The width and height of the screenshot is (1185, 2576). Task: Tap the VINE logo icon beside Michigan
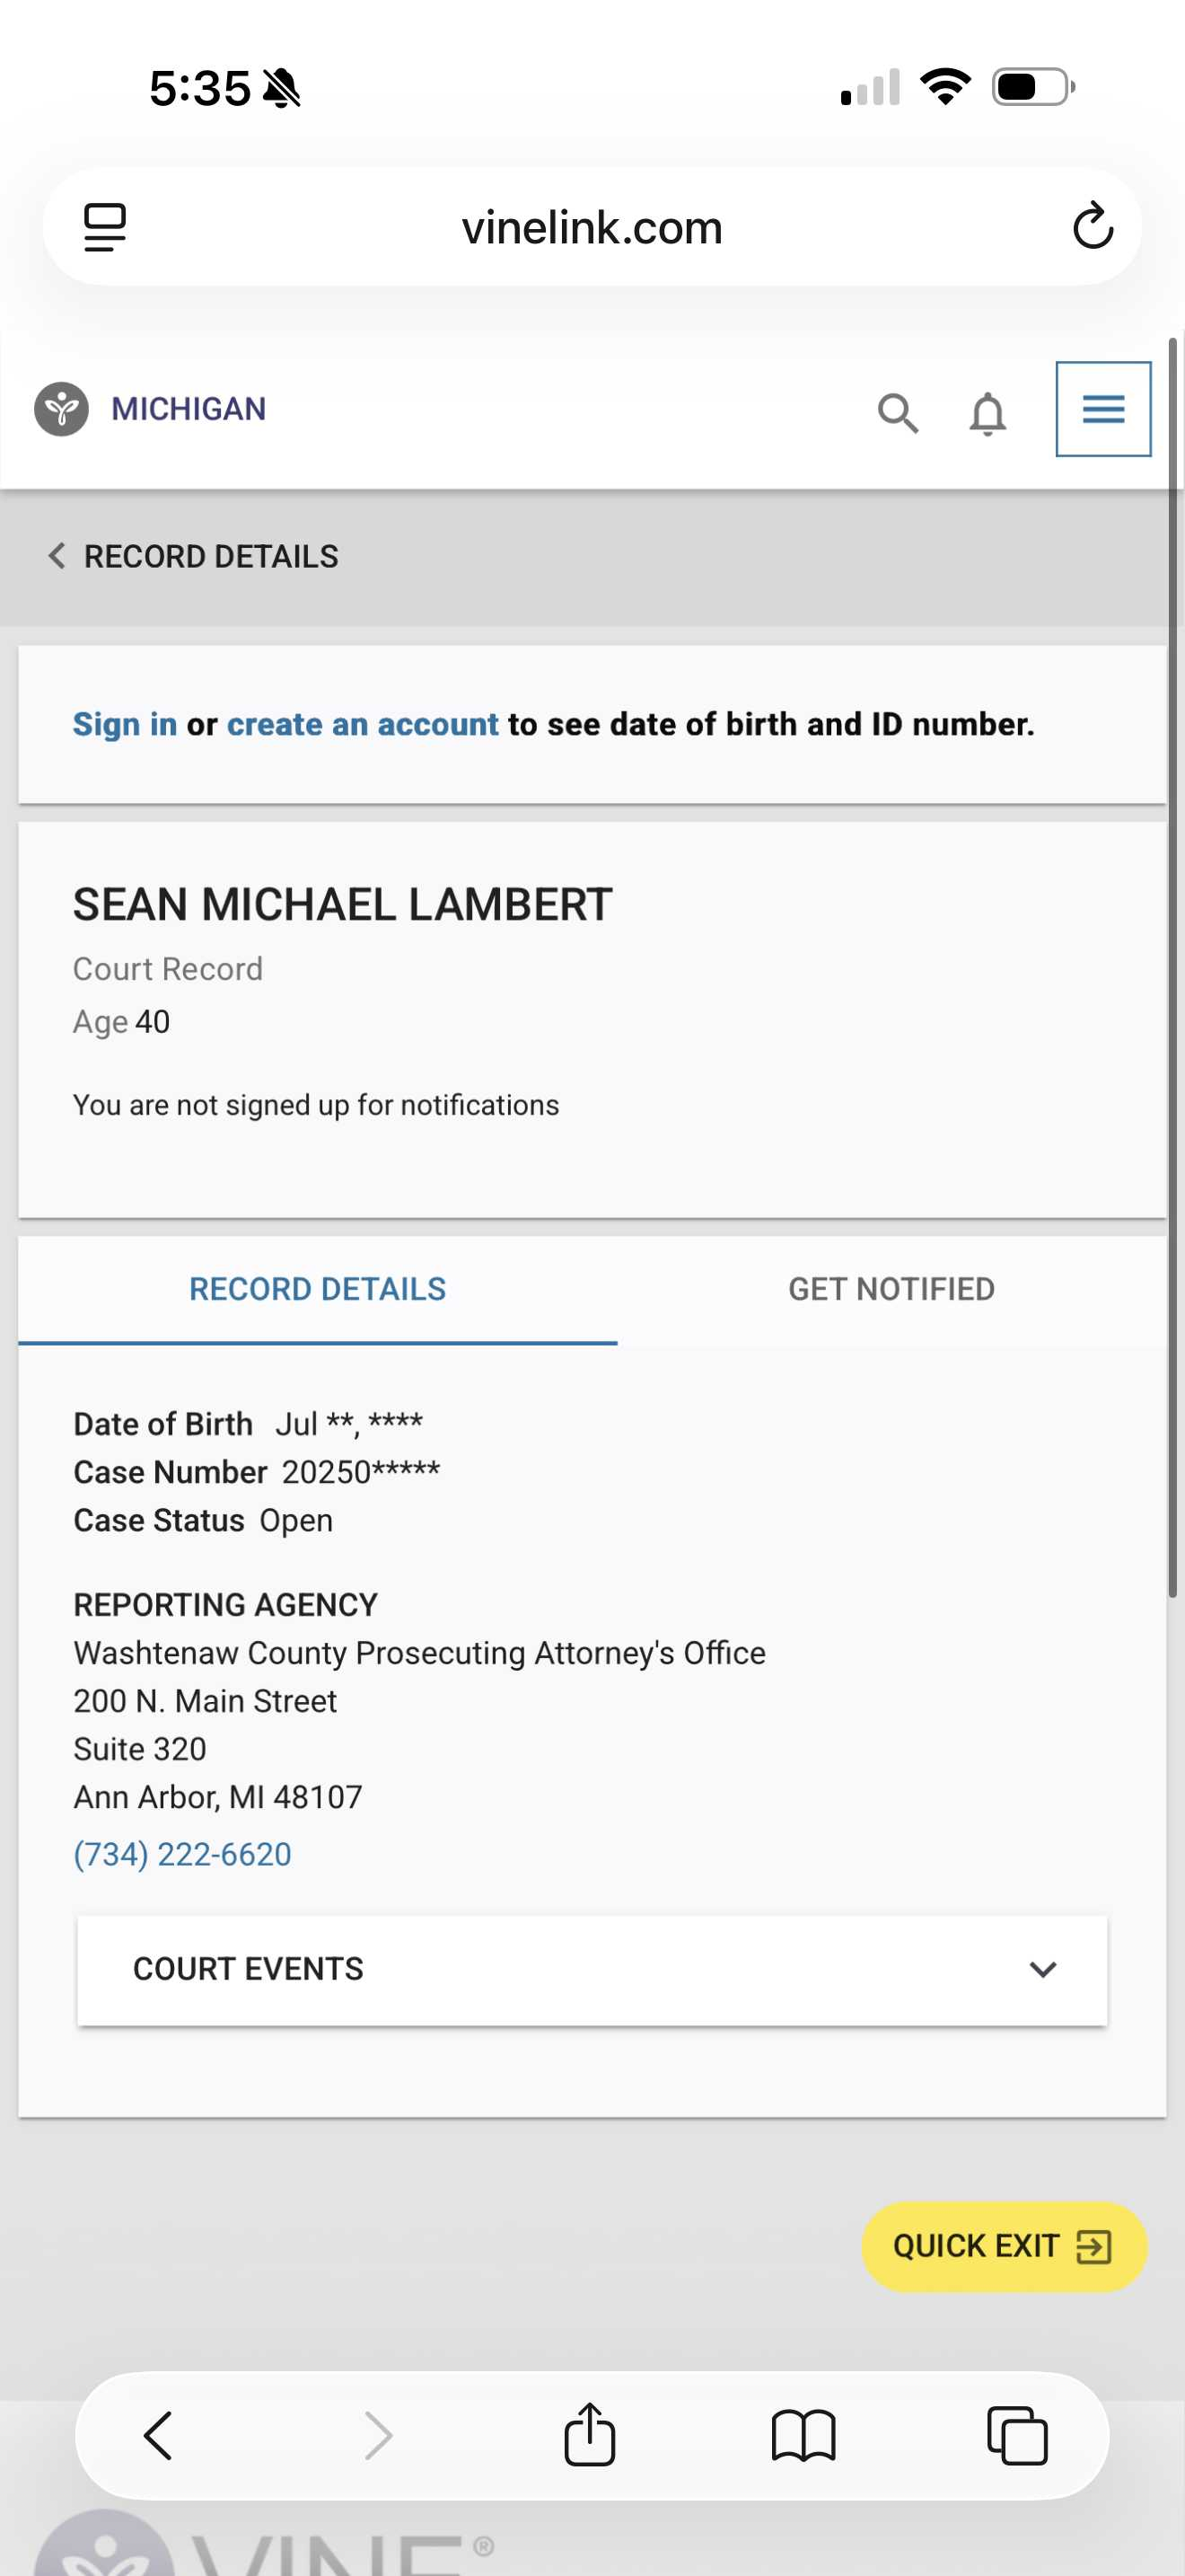62,409
